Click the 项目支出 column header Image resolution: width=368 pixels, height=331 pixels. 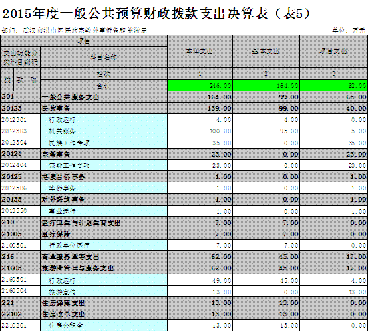click(334, 51)
